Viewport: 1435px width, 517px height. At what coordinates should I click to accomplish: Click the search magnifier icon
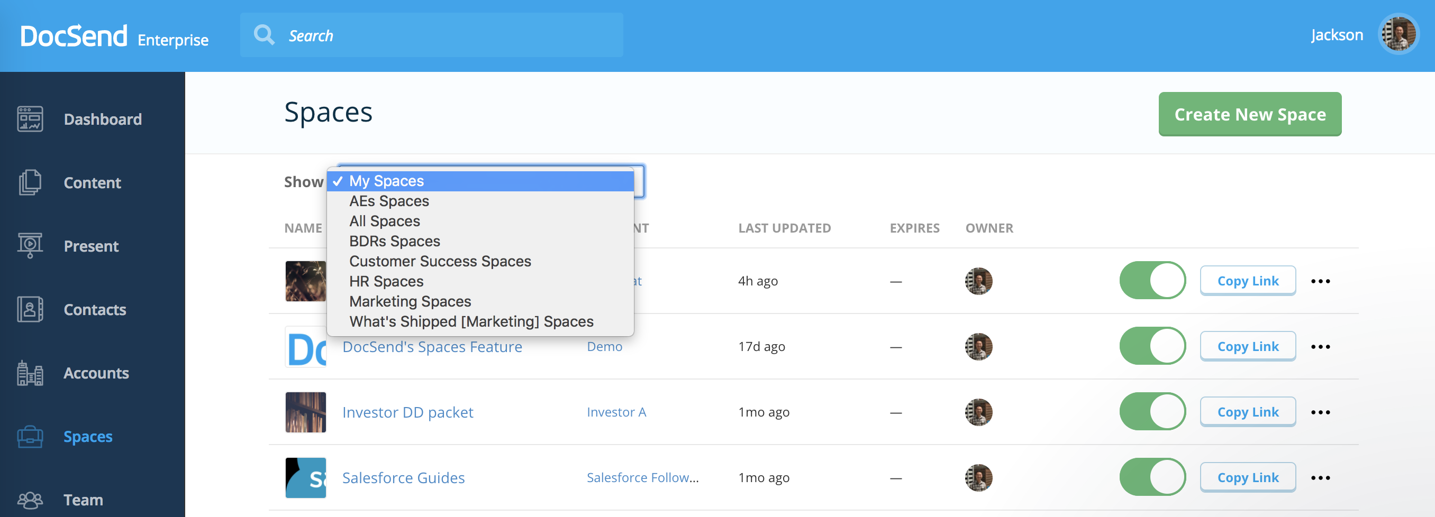click(264, 35)
